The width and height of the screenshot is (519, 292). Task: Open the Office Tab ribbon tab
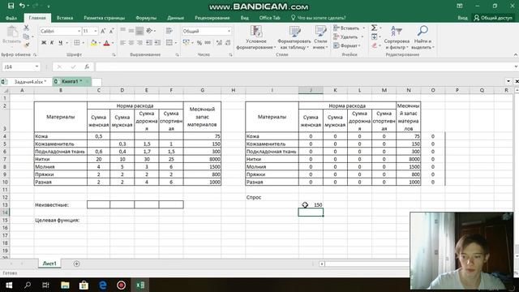coord(269,18)
